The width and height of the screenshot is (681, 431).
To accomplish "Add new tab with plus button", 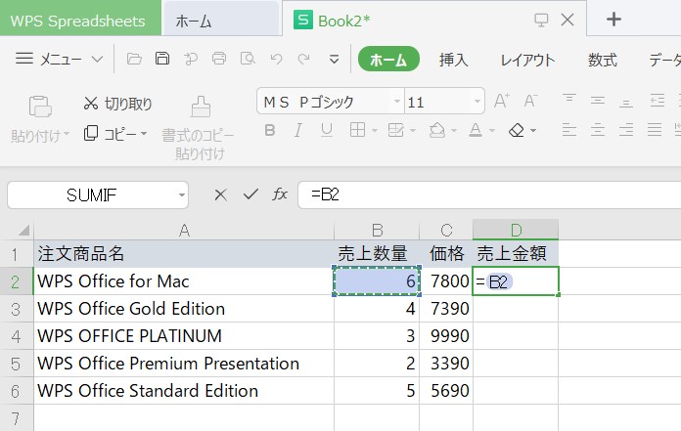I will click(x=613, y=20).
